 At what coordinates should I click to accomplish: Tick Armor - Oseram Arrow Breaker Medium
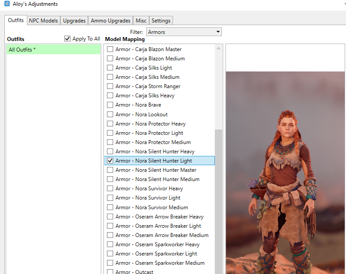tap(110, 235)
